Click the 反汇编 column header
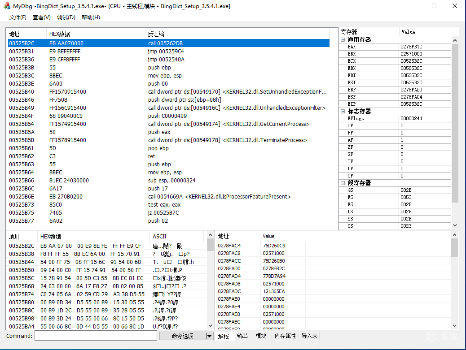 (x=237, y=34)
